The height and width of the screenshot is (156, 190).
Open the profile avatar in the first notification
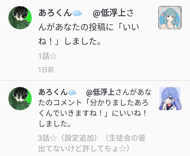point(20,18)
